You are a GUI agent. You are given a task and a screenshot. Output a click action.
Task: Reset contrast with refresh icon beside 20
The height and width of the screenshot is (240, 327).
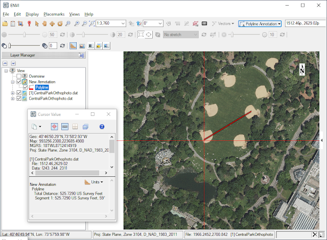click(130, 35)
